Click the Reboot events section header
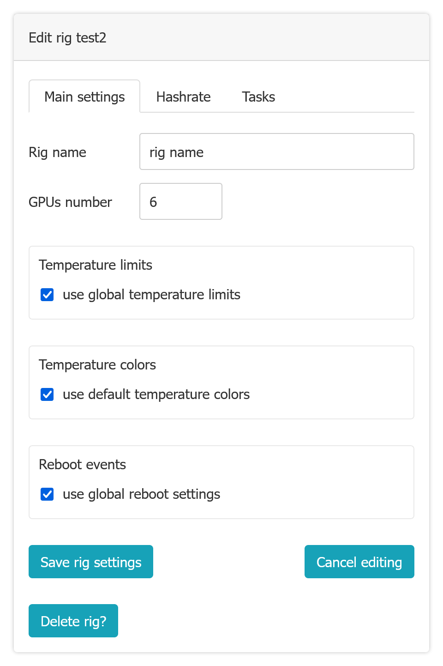443x666 pixels. [82, 464]
